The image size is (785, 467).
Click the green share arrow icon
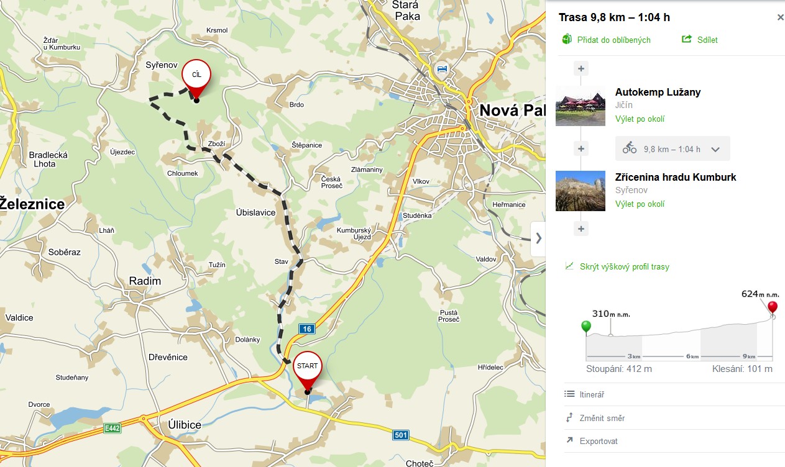tap(687, 39)
